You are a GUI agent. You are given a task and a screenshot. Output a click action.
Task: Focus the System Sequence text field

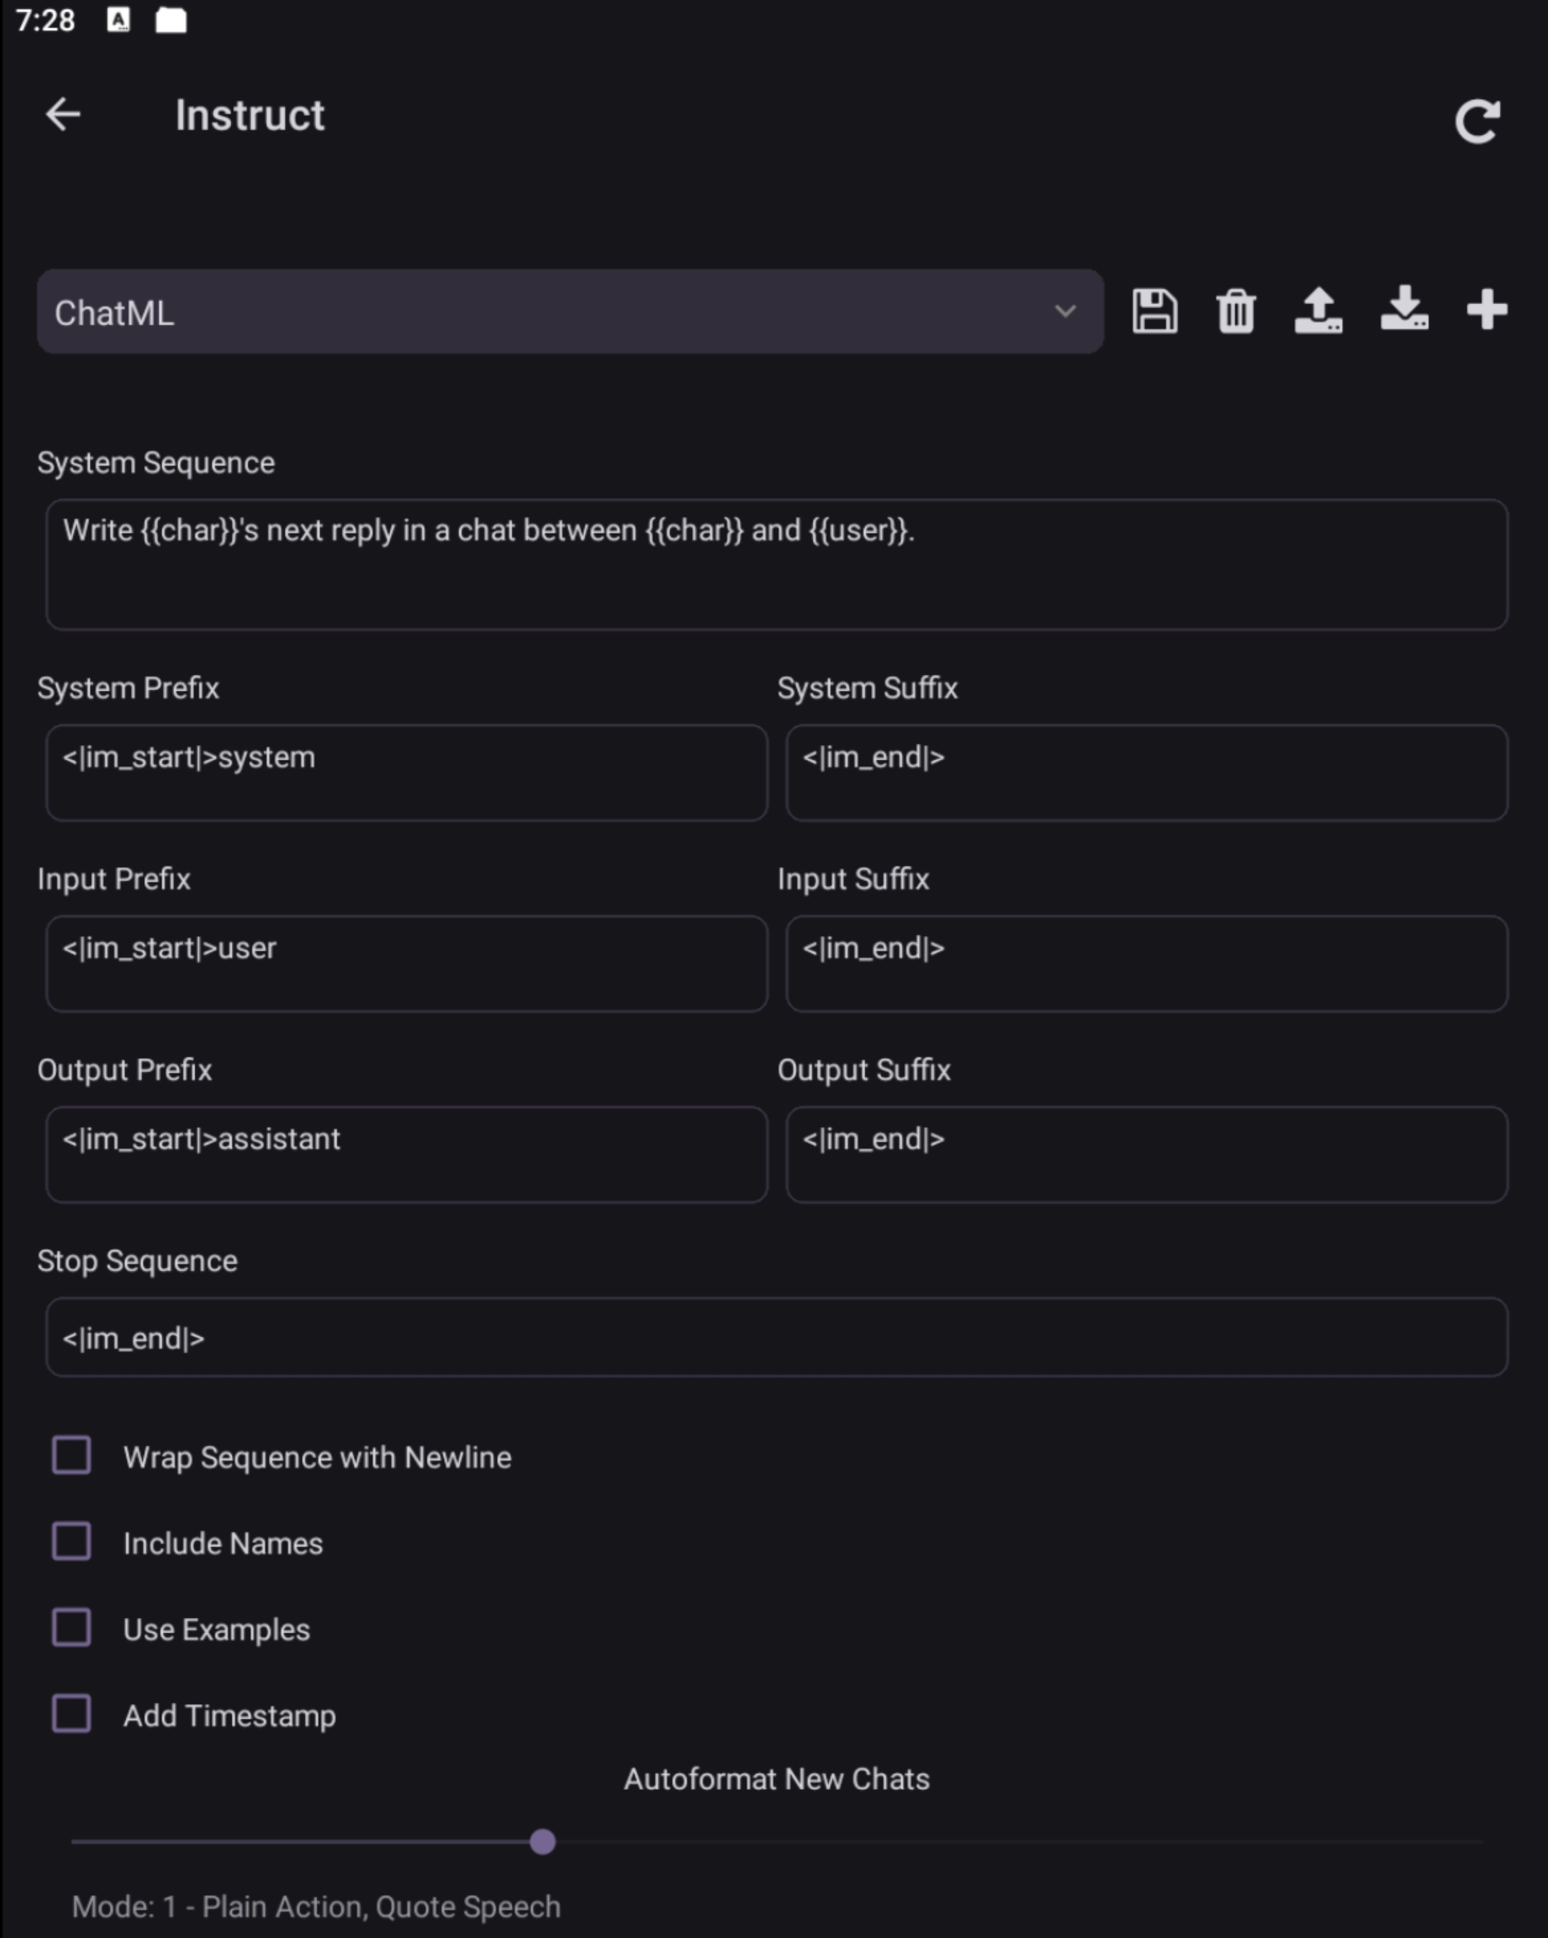[x=777, y=564]
